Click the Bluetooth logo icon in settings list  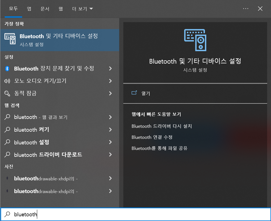7,69
